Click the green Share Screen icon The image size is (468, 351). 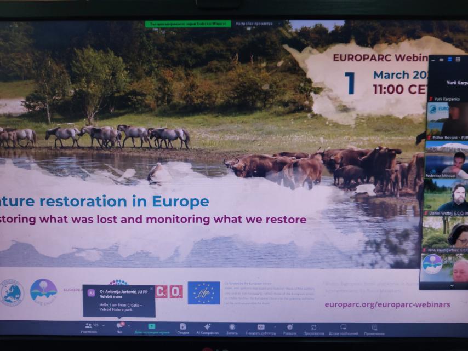tap(152, 326)
